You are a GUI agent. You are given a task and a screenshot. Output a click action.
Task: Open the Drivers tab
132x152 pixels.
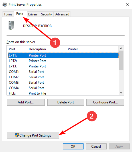click(33, 14)
